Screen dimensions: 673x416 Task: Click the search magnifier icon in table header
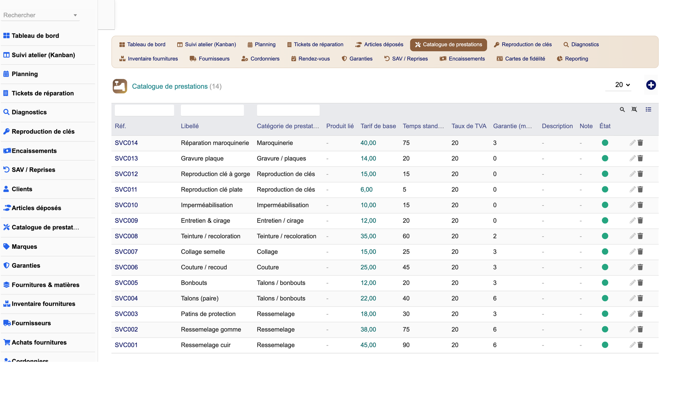click(622, 110)
